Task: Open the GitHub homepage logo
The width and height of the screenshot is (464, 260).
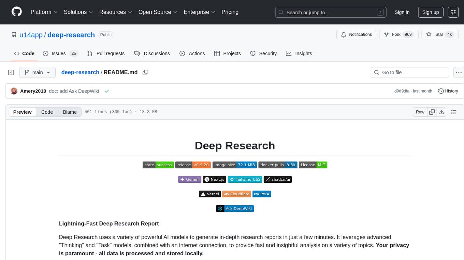Action: click(17, 12)
